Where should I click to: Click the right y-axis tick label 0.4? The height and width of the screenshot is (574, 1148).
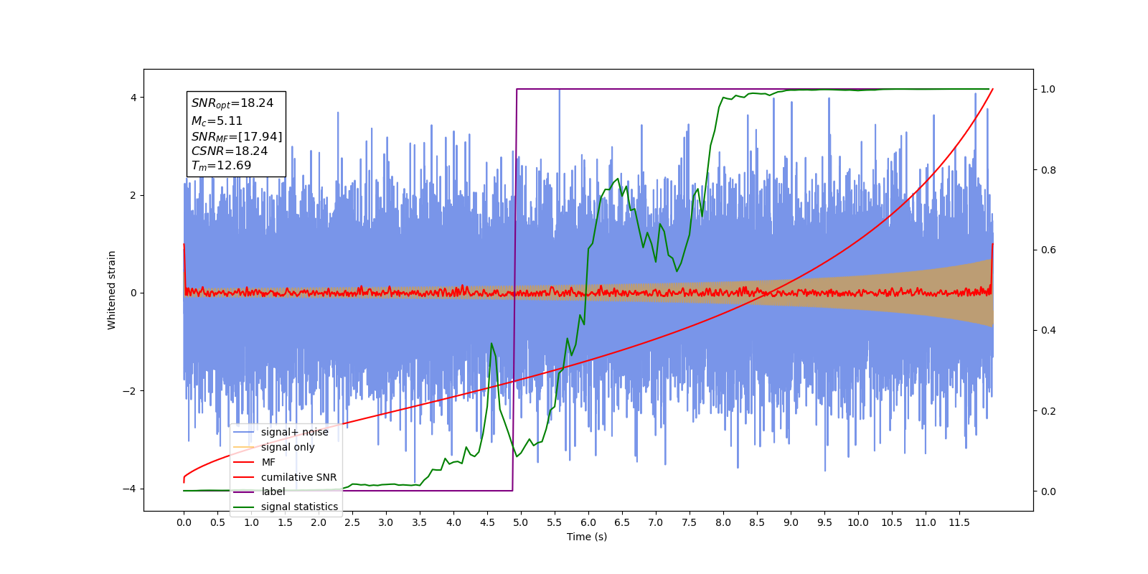click(1048, 331)
